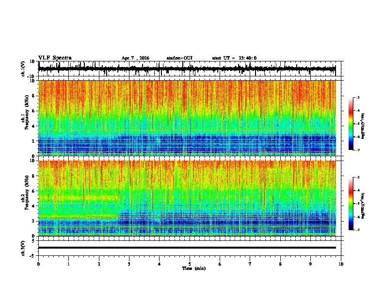
Task: Click the "6" tick on the Time axis
Action: (220, 264)
